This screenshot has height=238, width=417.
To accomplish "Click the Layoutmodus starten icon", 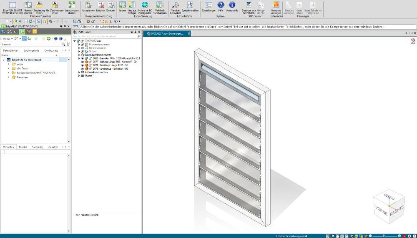I will [x=71, y=5].
